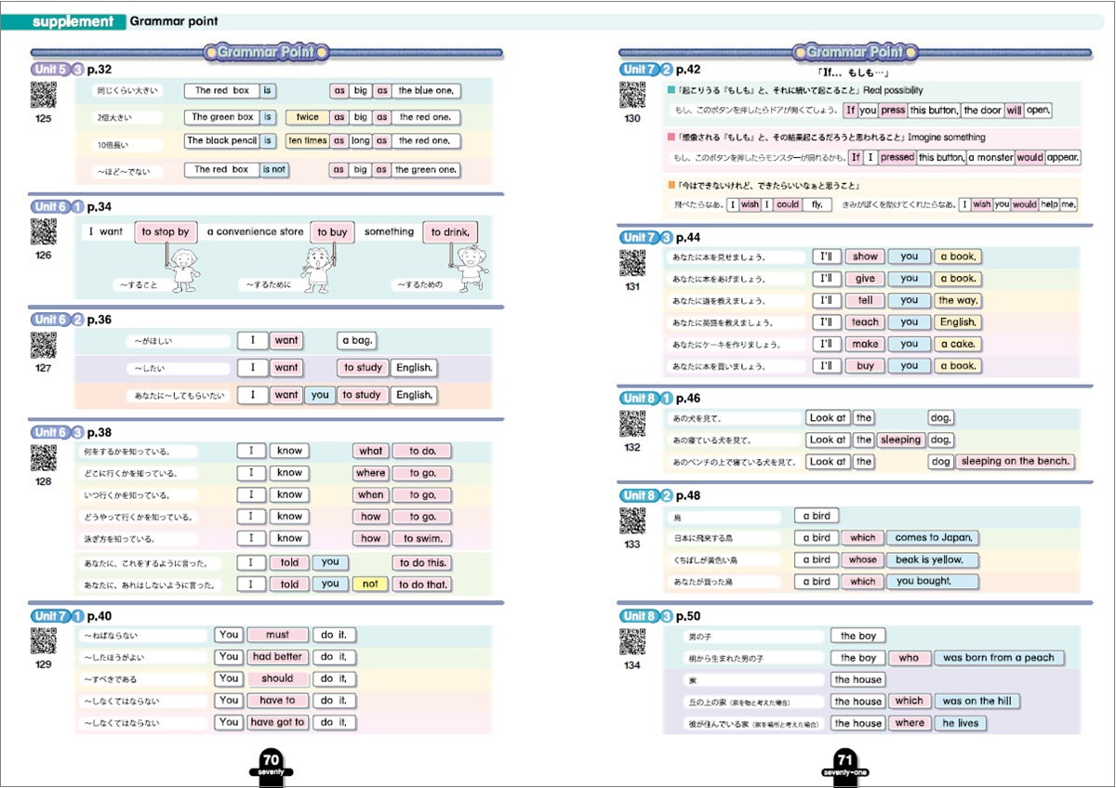The height and width of the screenshot is (788, 1116).
Task: Click the 'had better' word card
Action: tap(277, 657)
